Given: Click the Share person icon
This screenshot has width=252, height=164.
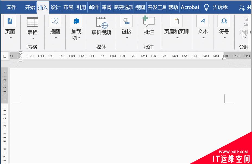Looking at the screenshot, I should (x=242, y=7).
